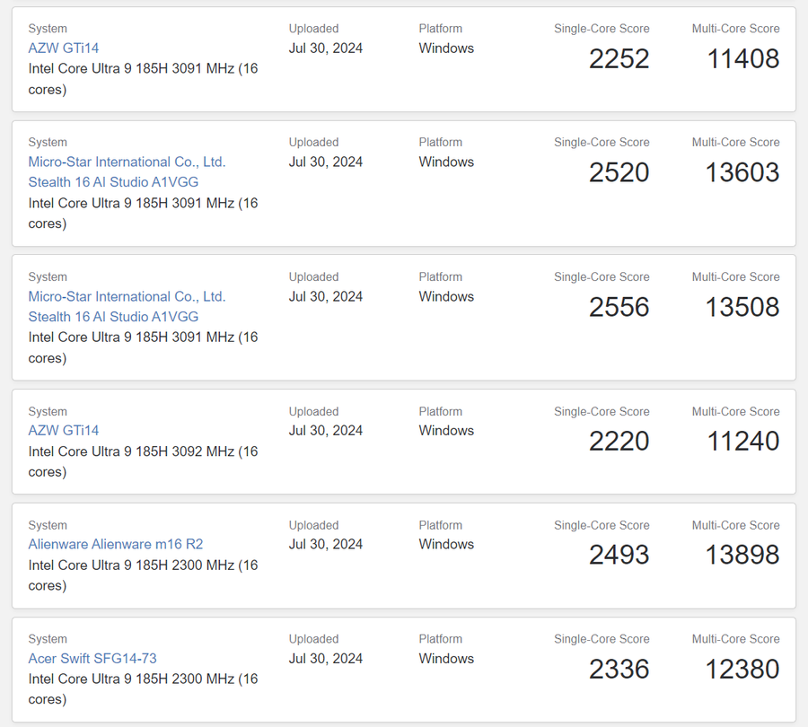This screenshot has width=808, height=727.
Task: Open MSI Stealth 16 link scoring 2520
Action: click(127, 172)
